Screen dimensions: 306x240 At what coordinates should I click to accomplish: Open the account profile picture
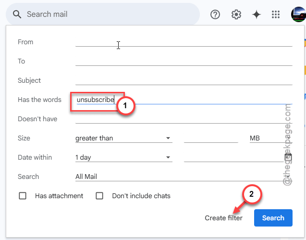(299, 14)
